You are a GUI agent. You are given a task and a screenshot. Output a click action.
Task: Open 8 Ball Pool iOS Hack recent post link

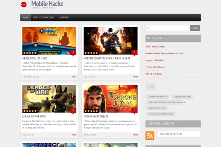[x=155, y=47]
